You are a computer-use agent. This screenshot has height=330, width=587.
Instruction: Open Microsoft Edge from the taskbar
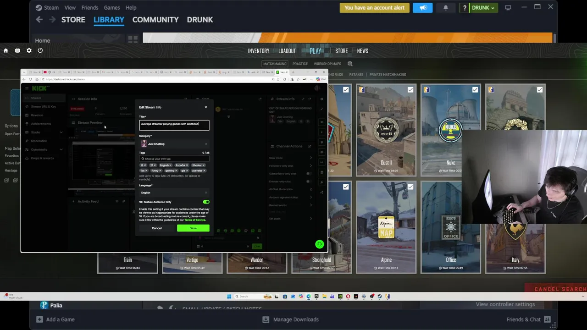click(309, 297)
